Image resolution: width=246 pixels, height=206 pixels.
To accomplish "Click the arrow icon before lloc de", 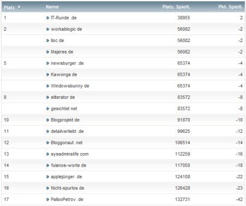I will point(48,40).
